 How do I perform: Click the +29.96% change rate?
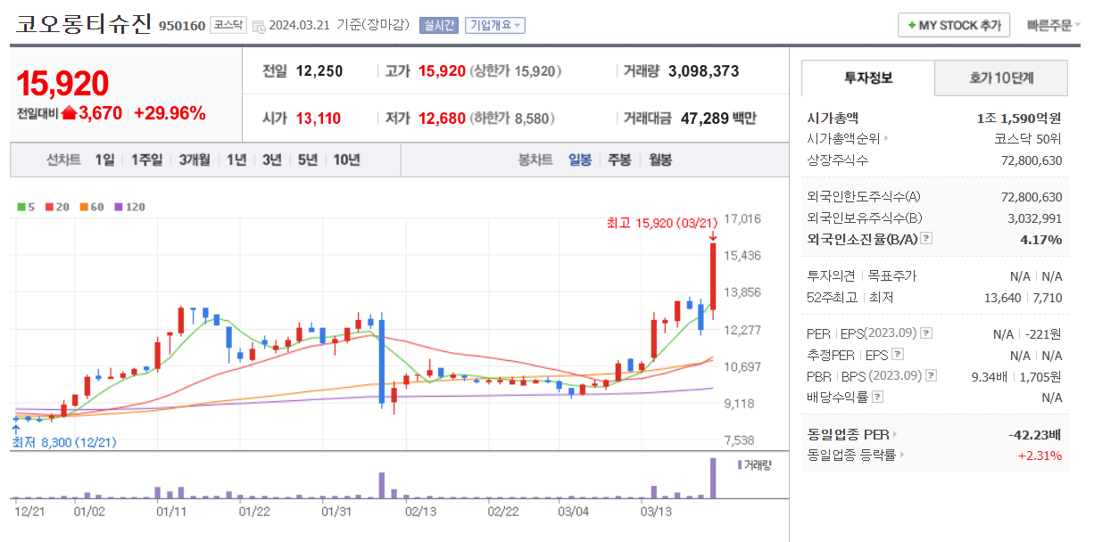tap(170, 113)
